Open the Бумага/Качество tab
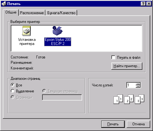The width and height of the screenshot is (153, 131). tap(61, 13)
